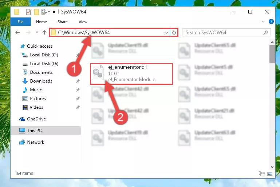Switch to large icons view in status bar
Image resolution: width=280 pixels, height=187 pixels.
pos(270,174)
